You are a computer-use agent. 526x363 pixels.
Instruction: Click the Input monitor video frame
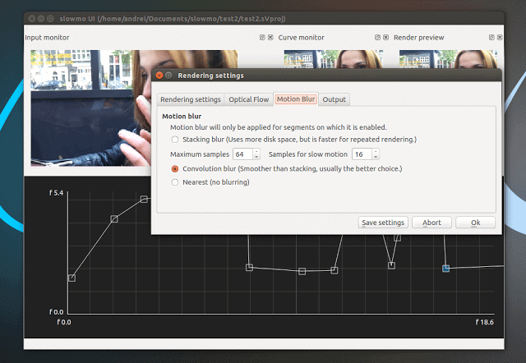90,108
